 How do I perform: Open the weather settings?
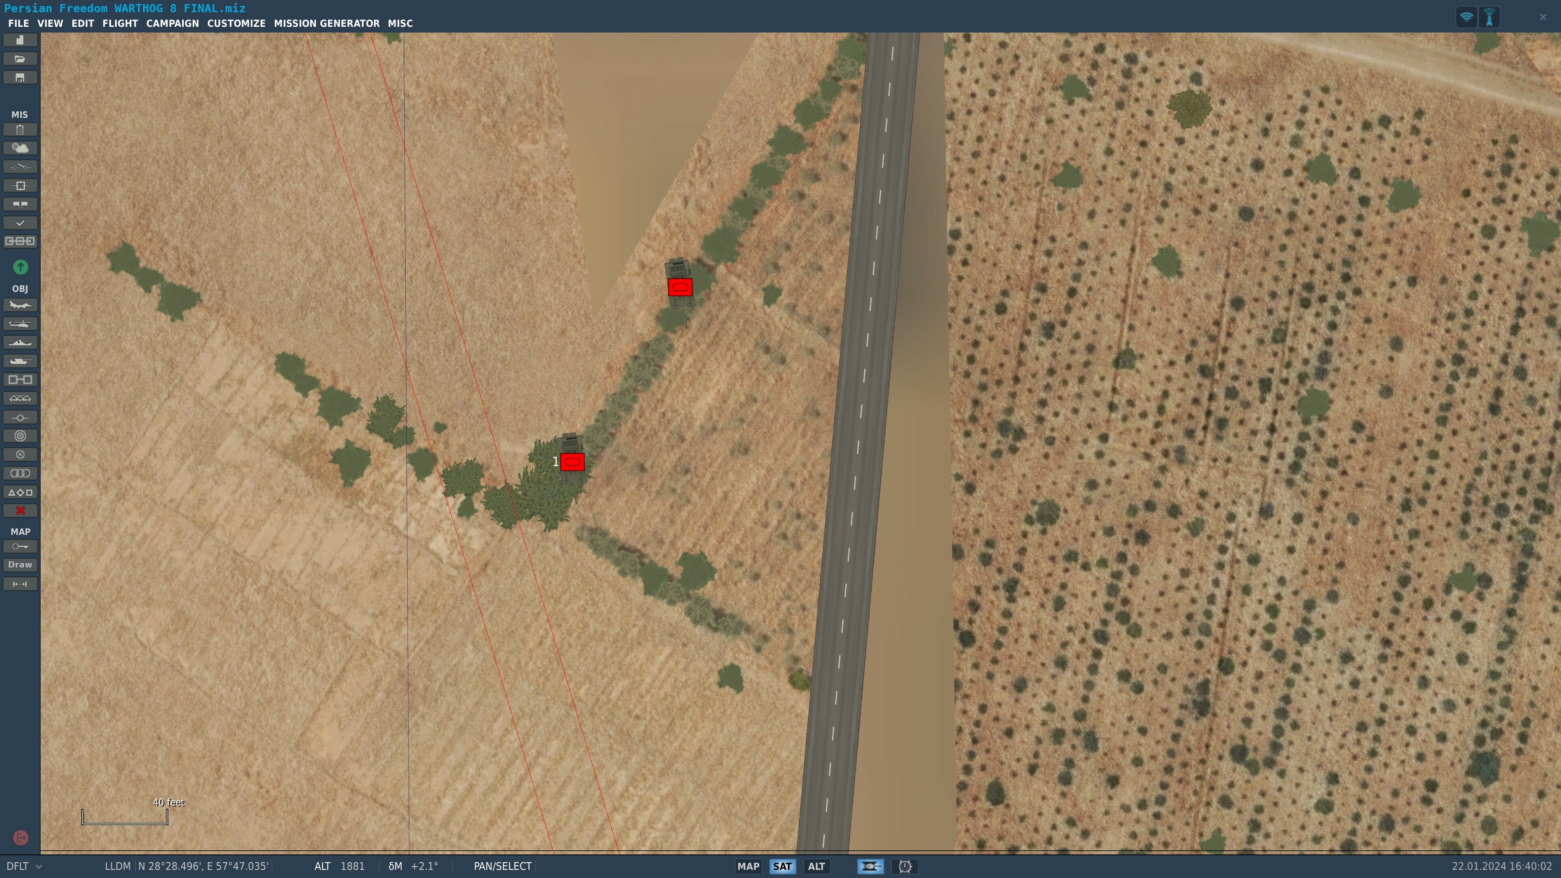20,148
